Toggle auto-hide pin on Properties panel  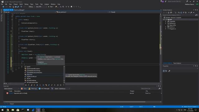click(196, 66)
